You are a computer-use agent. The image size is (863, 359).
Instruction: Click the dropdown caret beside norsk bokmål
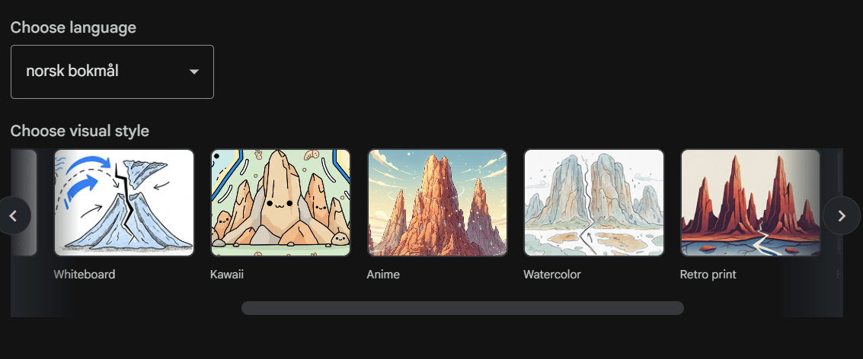click(193, 72)
